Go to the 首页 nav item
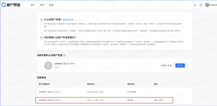 point(33,5)
